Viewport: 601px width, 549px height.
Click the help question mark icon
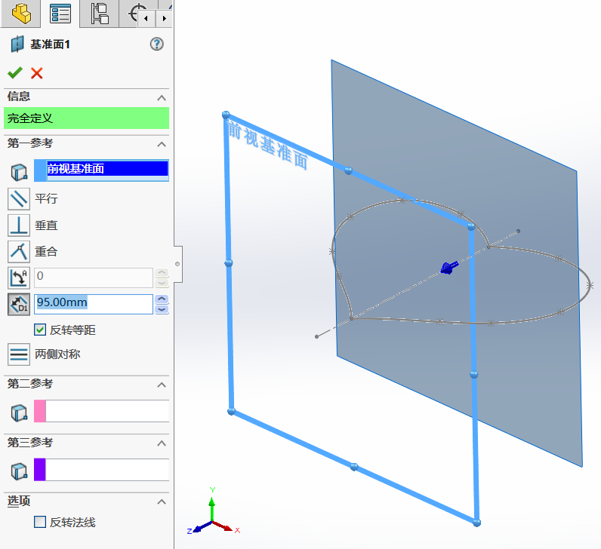(156, 44)
